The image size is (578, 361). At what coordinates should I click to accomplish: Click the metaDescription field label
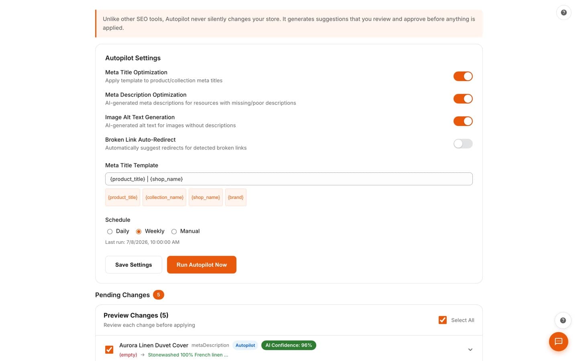coord(210,345)
